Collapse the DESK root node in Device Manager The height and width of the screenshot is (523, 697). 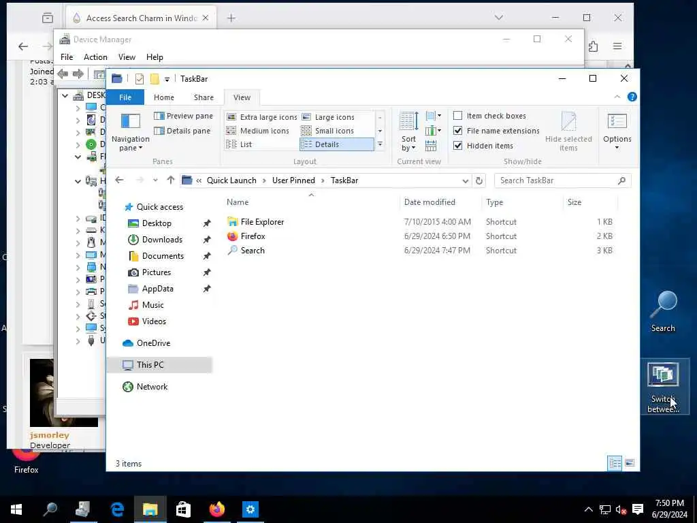(x=65, y=95)
